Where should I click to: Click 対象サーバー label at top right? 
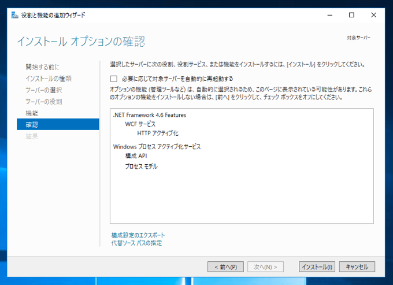pos(359,38)
